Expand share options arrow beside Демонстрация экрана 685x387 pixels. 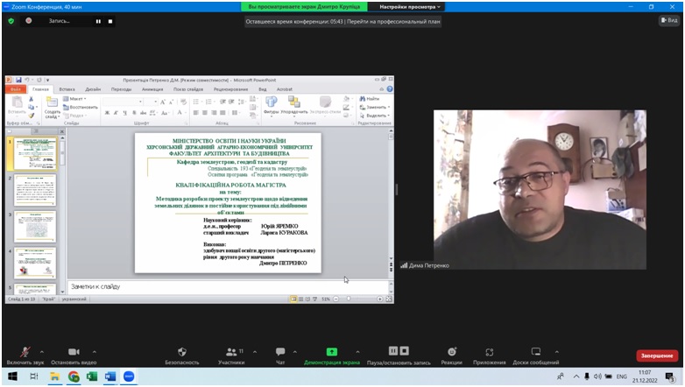pyautogui.click(x=357, y=352)
